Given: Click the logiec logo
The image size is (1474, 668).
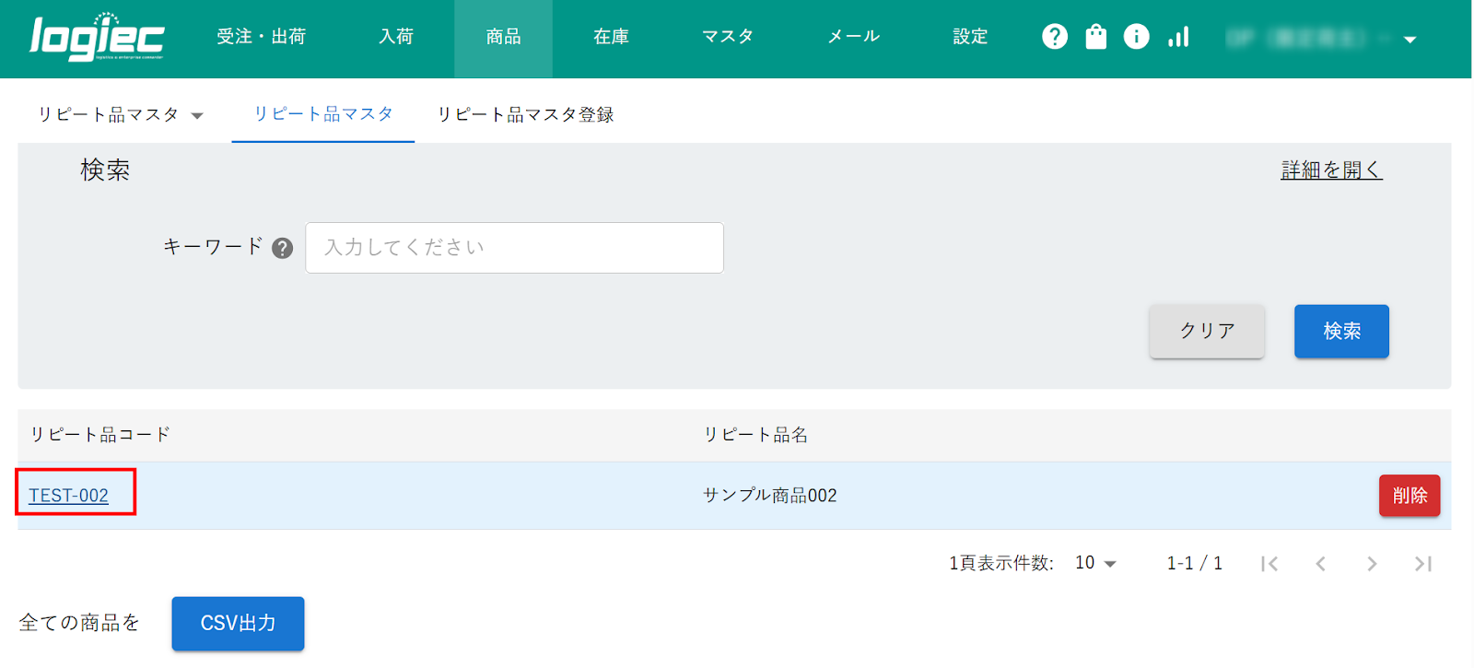Looking at the screenshot, I should point(97,38).
